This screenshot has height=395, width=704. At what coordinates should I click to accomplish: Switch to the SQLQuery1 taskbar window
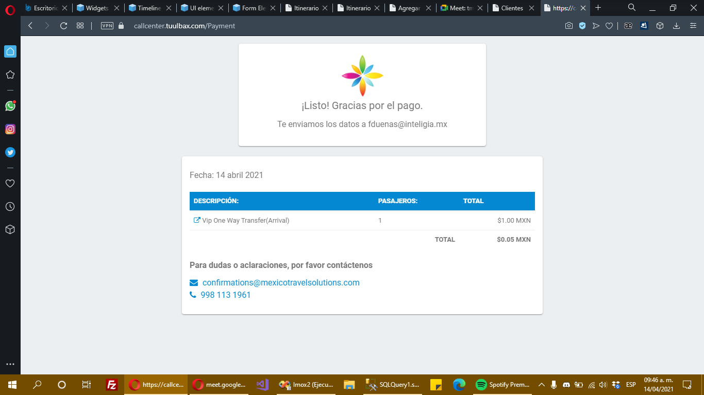coord(393,385)
